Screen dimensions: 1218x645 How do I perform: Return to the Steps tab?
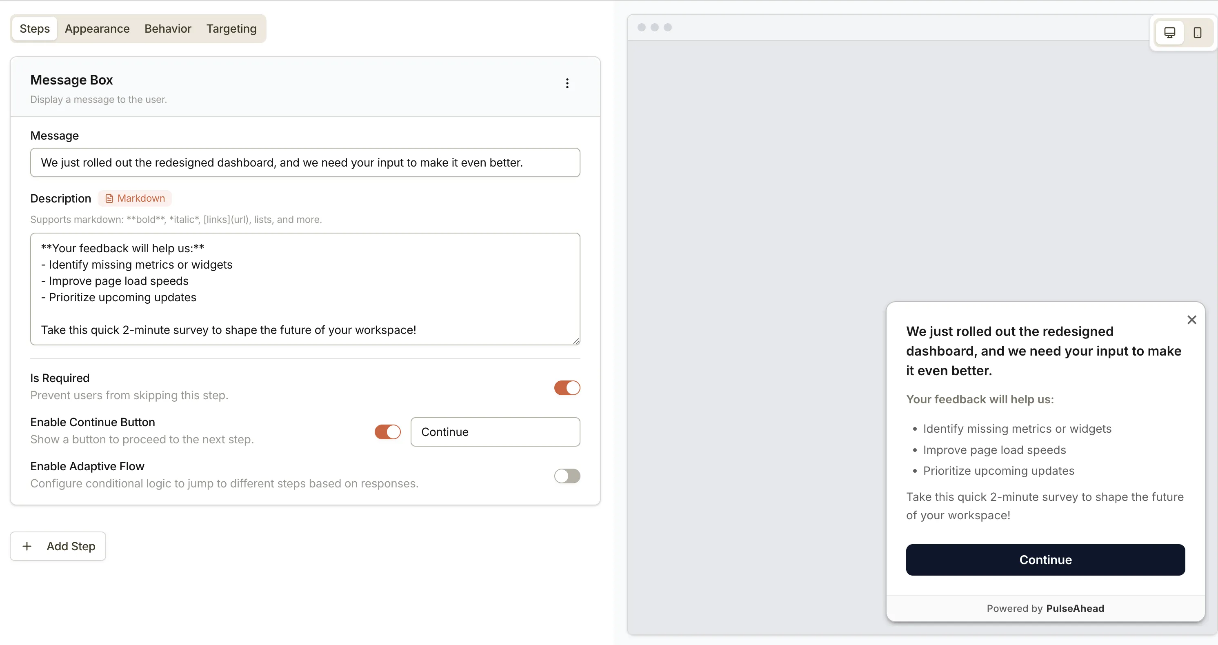pos(34,29)
